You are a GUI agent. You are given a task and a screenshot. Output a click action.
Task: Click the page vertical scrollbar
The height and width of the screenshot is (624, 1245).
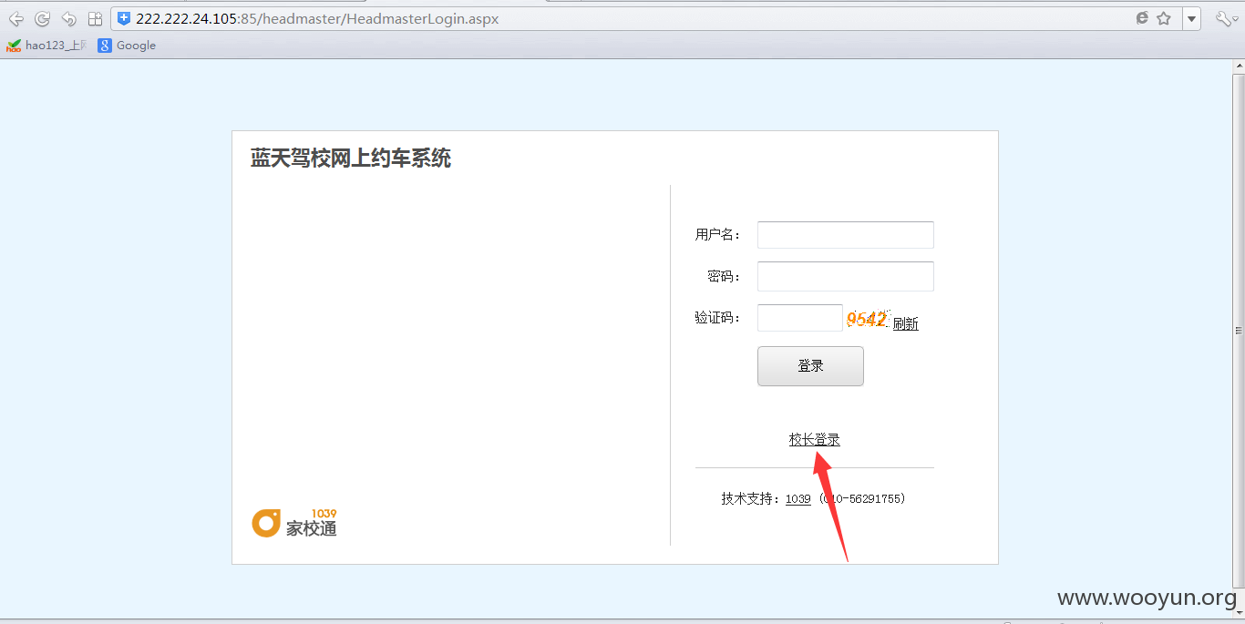coord(1238,330)
